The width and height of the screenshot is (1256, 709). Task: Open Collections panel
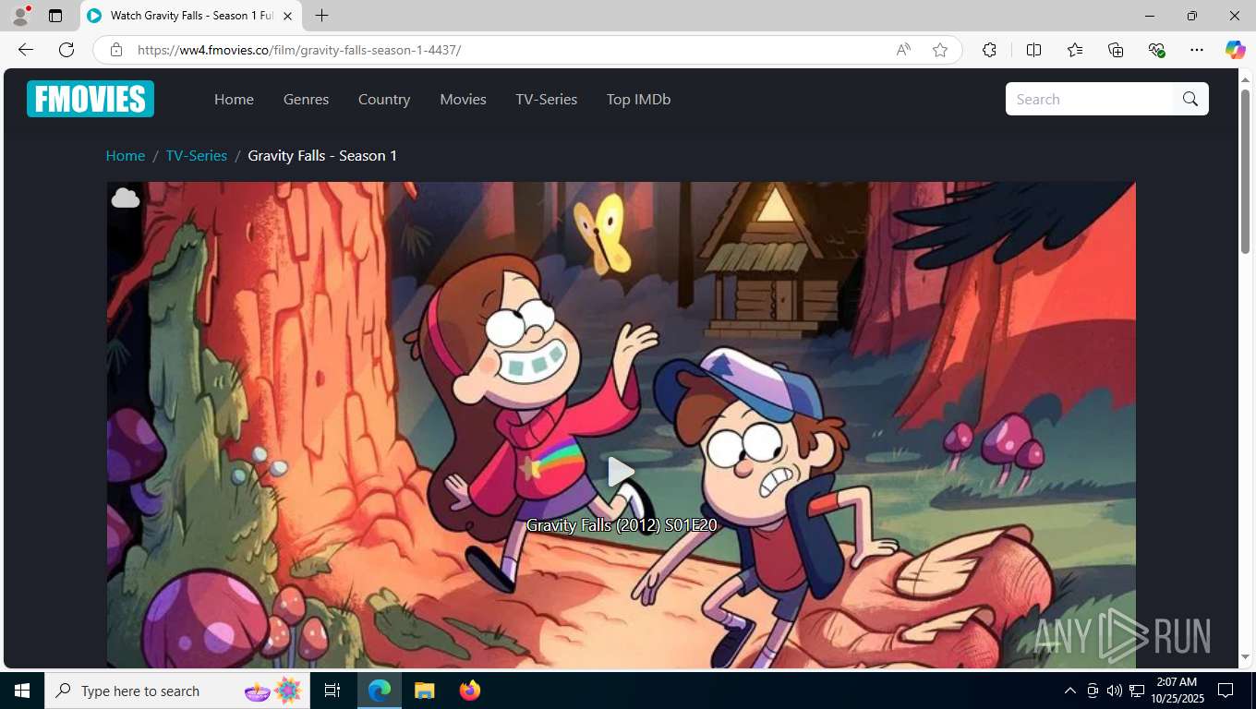(x=1116, y=50)
